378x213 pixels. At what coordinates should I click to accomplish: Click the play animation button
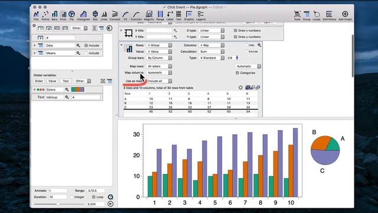pyautogui.click(x=110, y=204)
